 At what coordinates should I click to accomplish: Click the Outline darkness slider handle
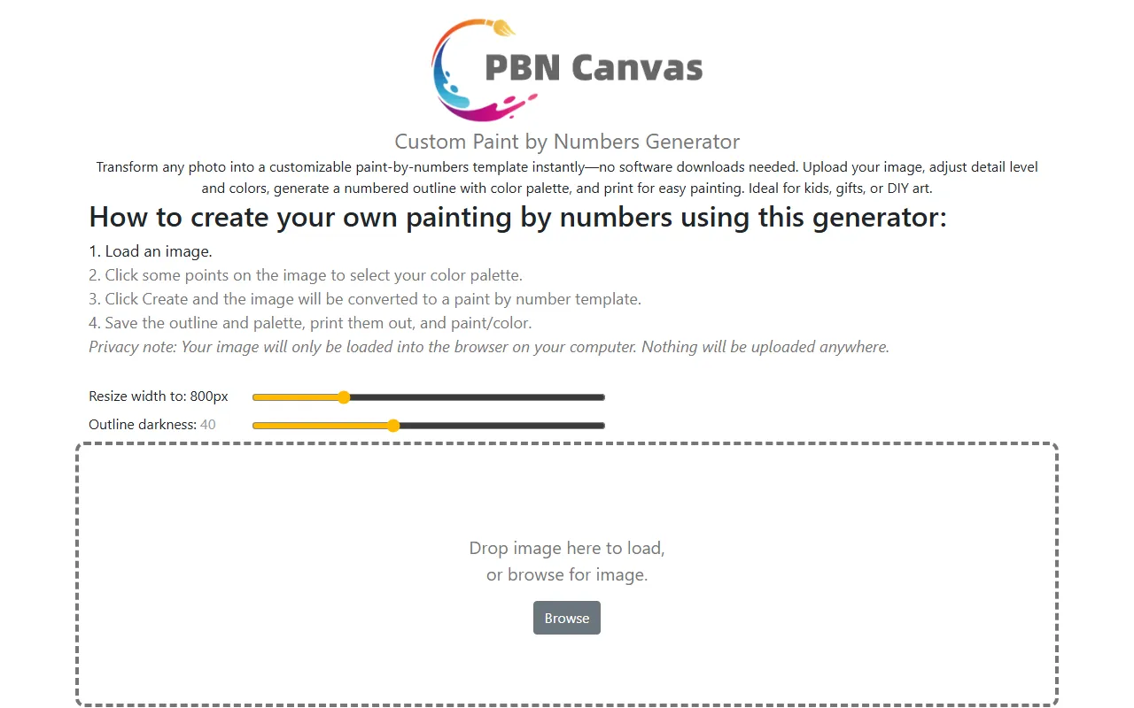tap(393, 426)
